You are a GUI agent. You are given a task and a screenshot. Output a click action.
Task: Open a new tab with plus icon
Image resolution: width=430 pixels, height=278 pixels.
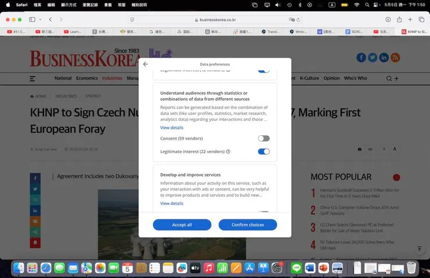pyautogui.click(x=410, y=20)
